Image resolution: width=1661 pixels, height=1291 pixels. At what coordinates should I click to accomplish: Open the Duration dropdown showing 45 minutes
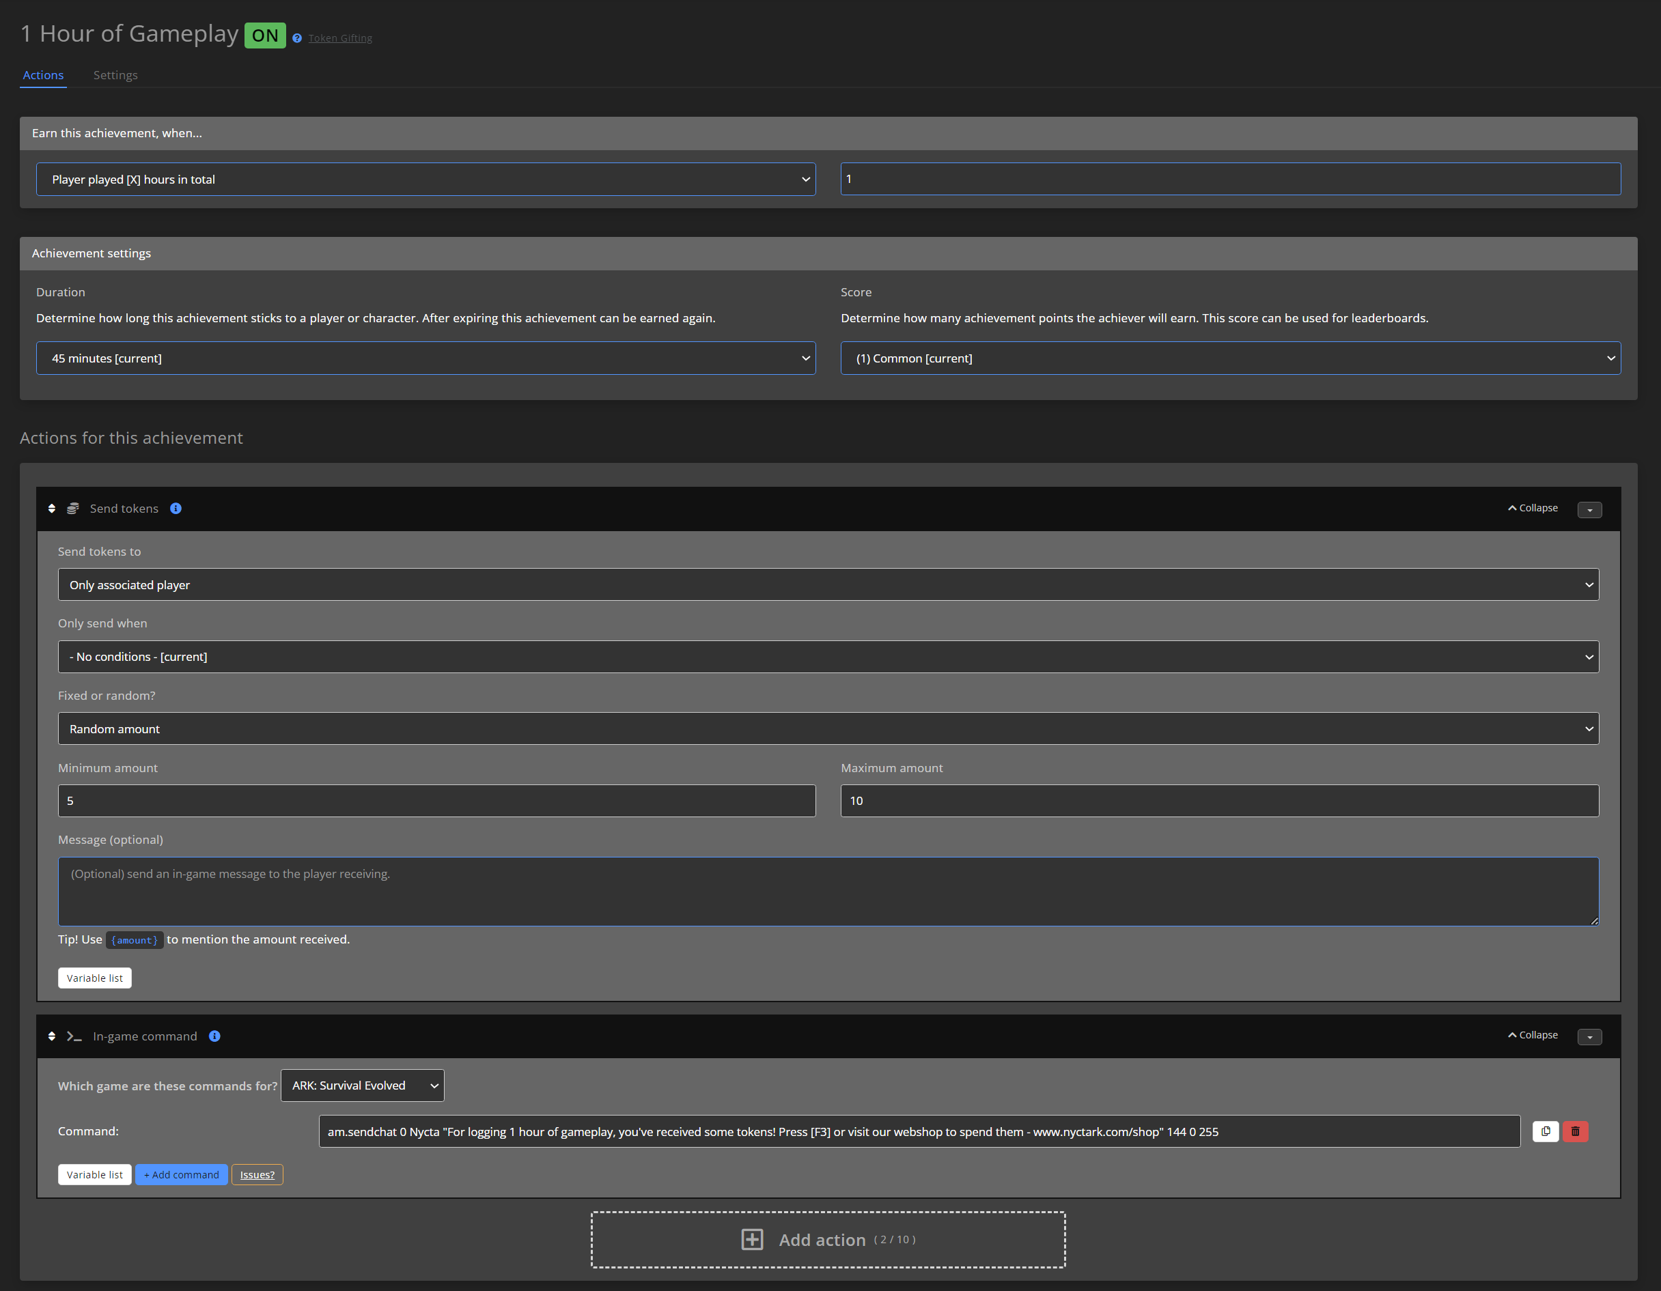426,357
